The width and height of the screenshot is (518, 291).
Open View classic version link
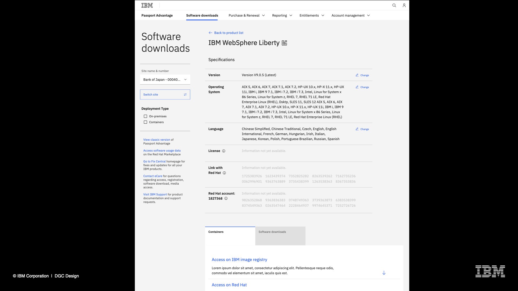pos(156,140)
